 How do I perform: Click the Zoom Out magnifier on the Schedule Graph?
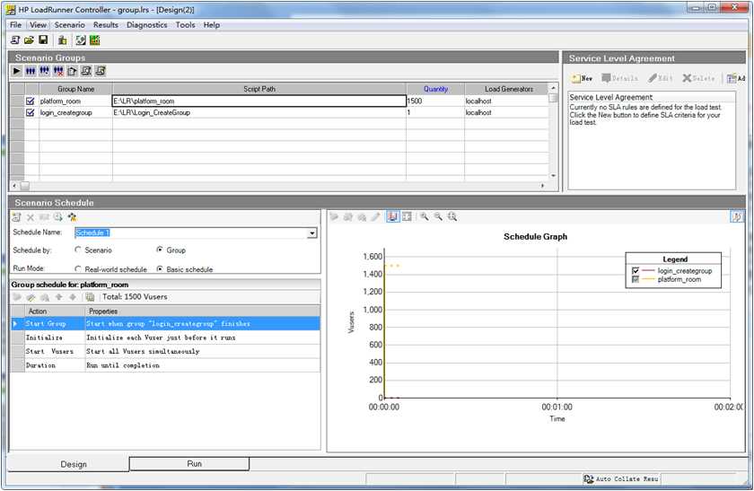[x=438, y=217]
